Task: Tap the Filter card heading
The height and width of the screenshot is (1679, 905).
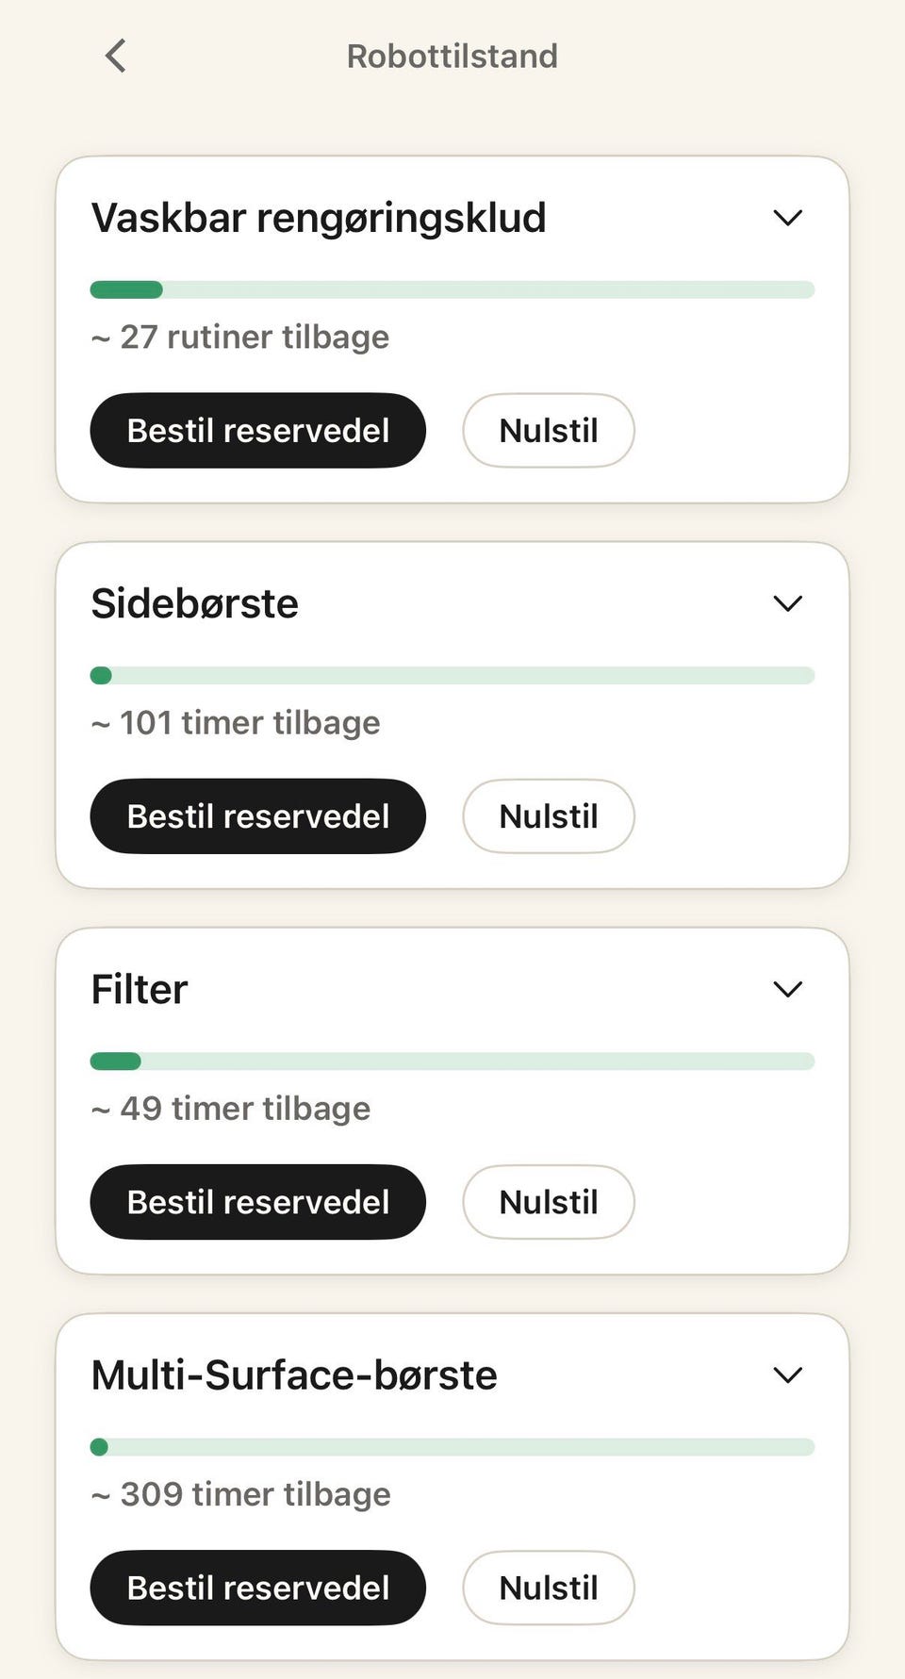Action: point(140,990)
